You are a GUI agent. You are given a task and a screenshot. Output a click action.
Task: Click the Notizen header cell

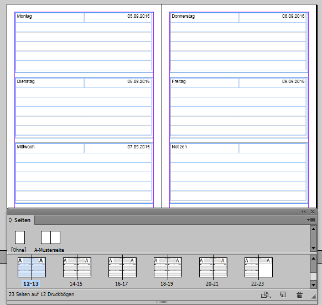point(205,148)
